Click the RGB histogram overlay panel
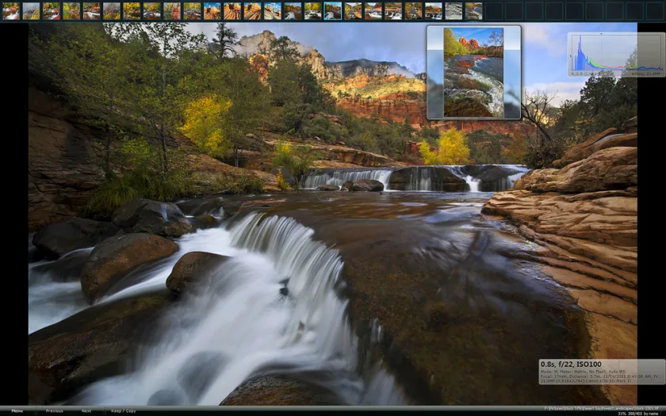 click(616, 55)
